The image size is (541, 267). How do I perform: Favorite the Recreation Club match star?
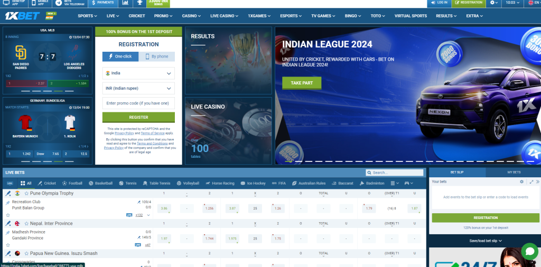coord(8,215)
